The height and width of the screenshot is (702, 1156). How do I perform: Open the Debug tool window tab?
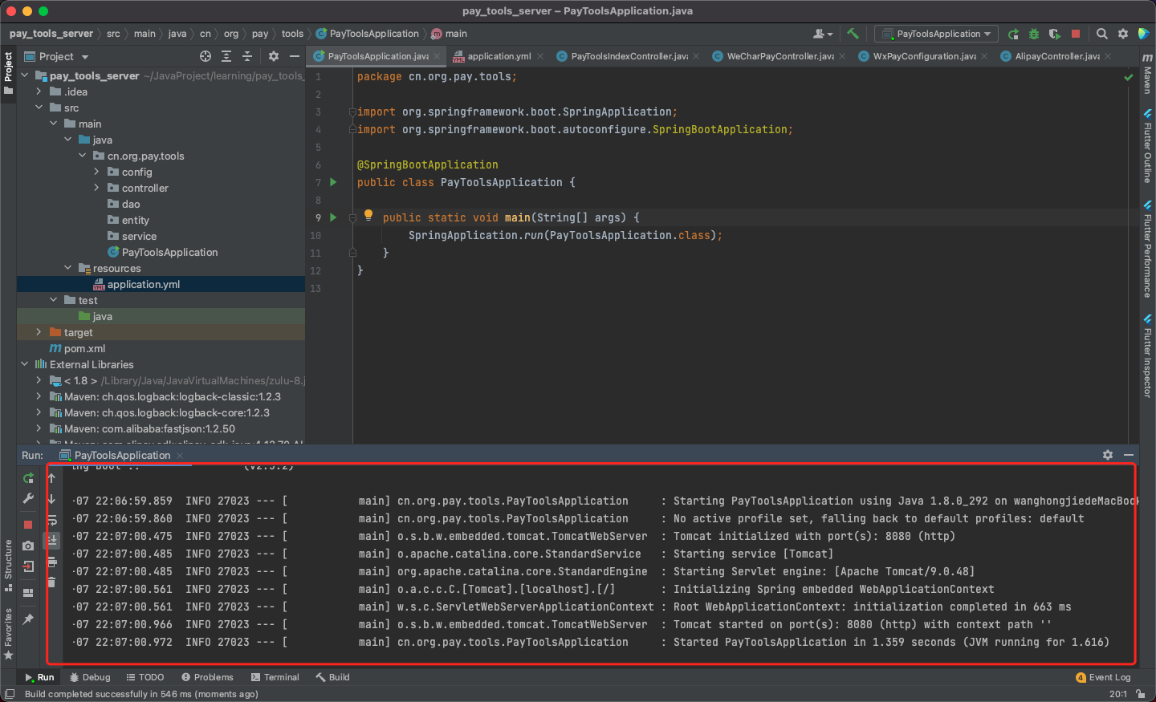[90, 677]
